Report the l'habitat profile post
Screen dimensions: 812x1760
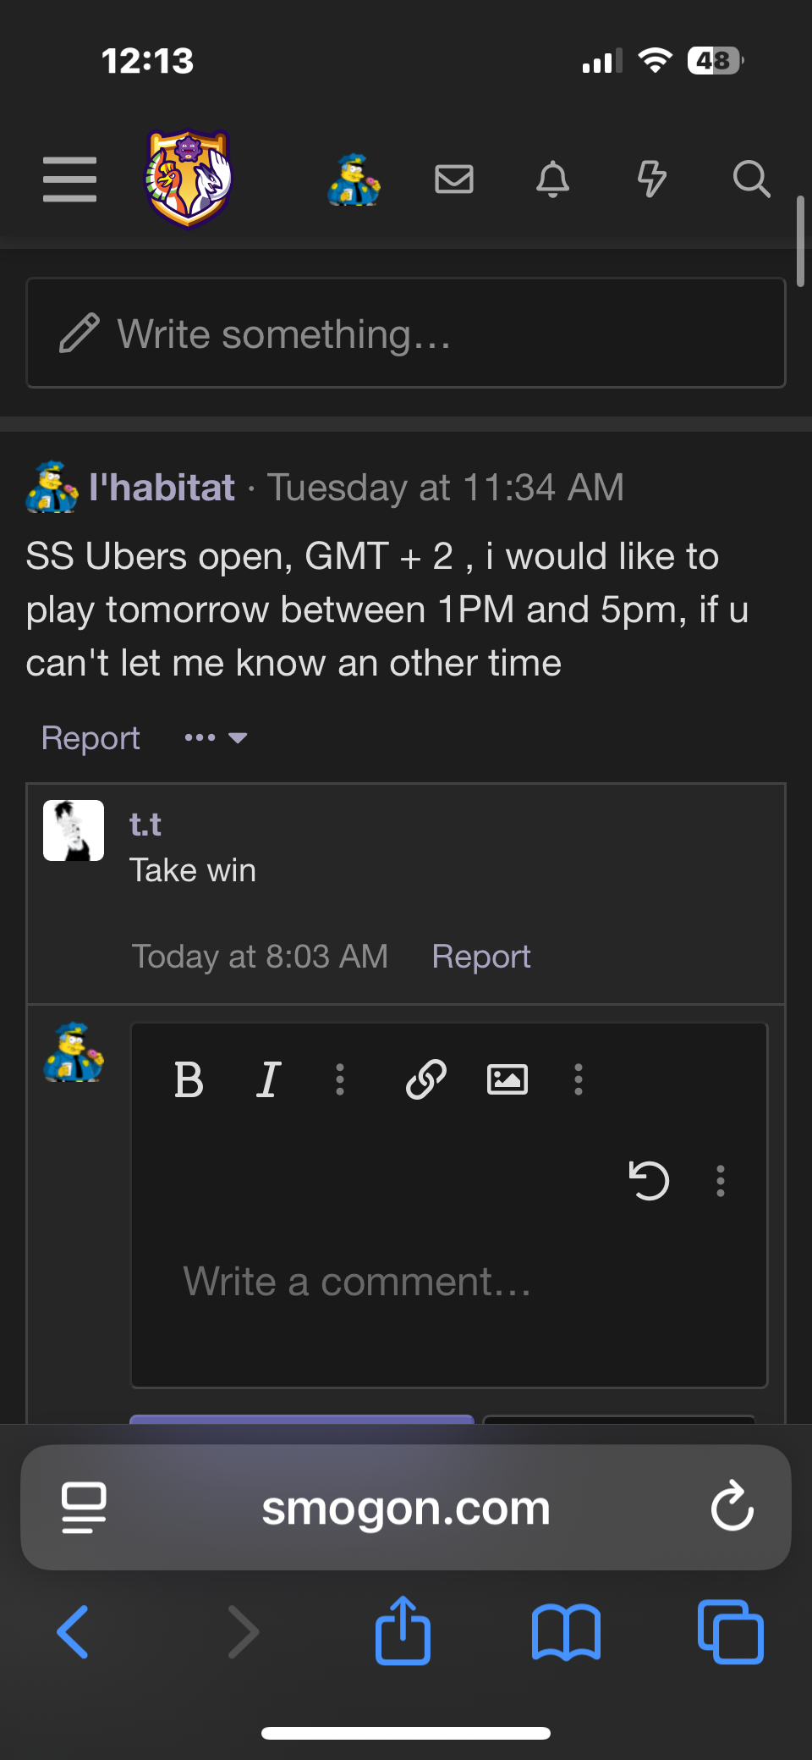coord(91,738)
